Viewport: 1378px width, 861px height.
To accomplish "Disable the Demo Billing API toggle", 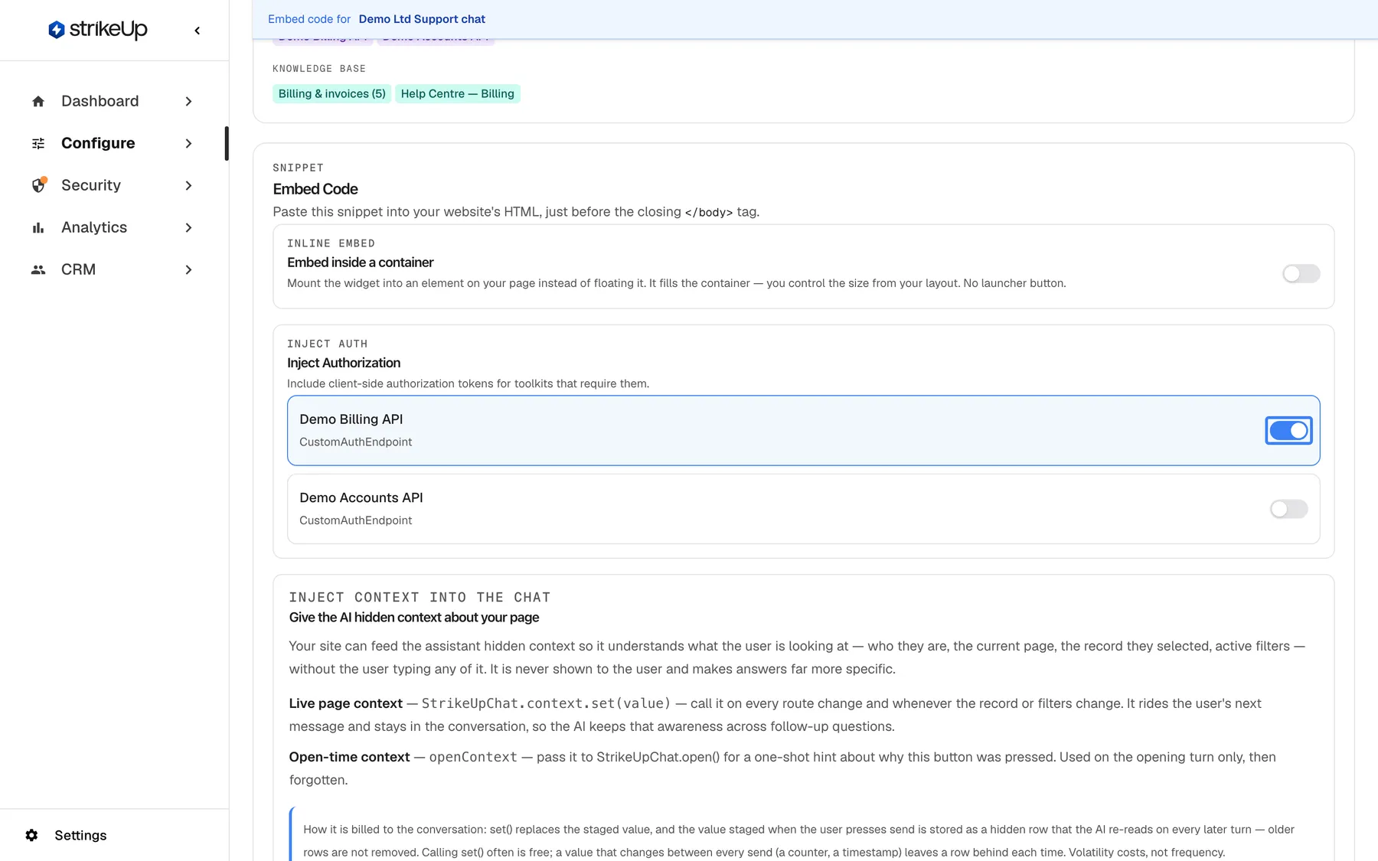I will (1288, 431).
